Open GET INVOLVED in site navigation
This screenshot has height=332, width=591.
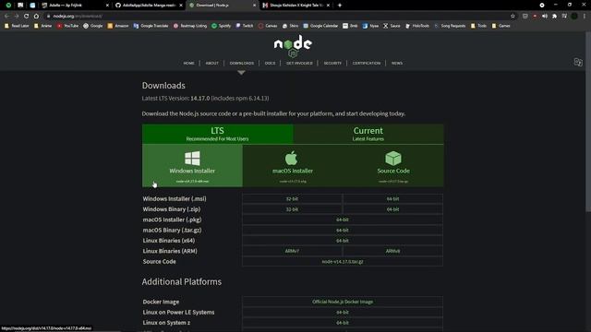coord(299,64)
